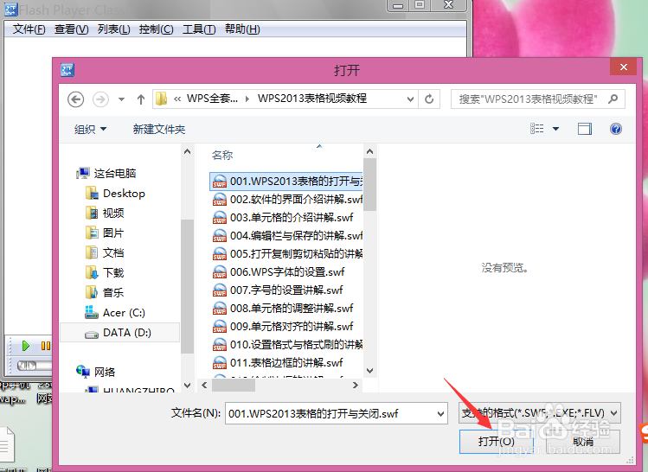
Task: Select file 009.单元格对齐的讲解.swf
Action: tap(283, 327)
